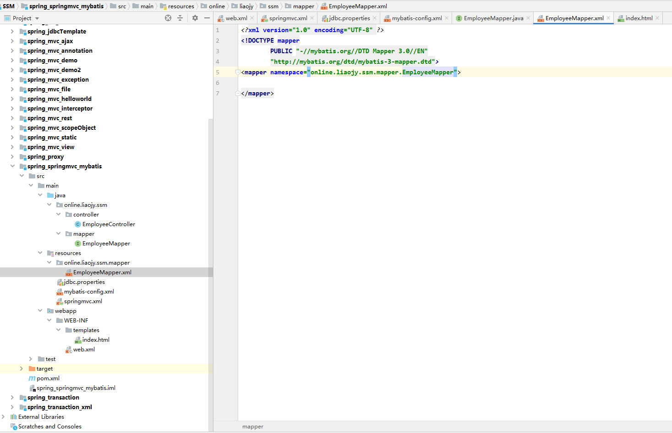Click the EmployeeMapper interface icon in tree
The width and height of the screenshot is (672, 433).
tap(78, 244)
